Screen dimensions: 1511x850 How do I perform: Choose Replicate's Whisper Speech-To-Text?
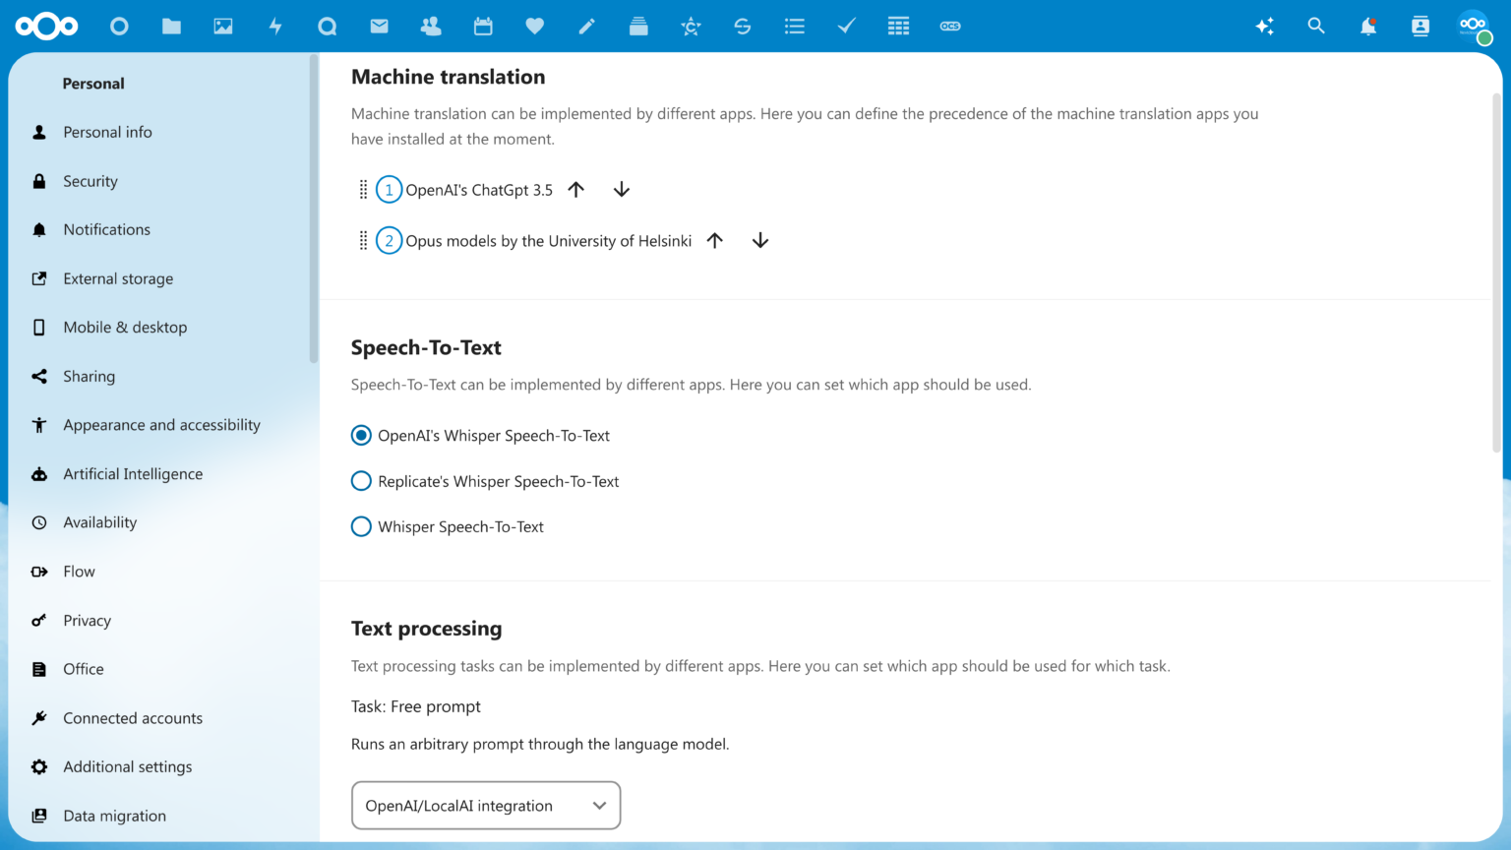pos(361,480)
